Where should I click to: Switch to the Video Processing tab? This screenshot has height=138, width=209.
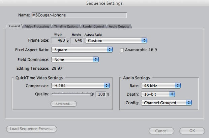coord(37,26)
